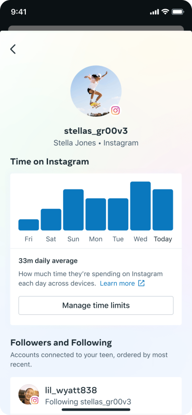
Task: Click the Instagram badge on Stella's avatar
Action: (x=115, y=110)
